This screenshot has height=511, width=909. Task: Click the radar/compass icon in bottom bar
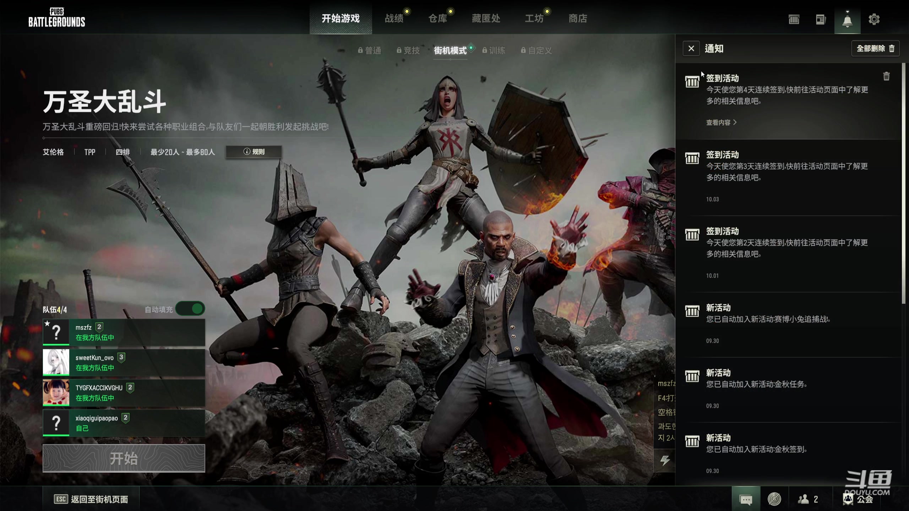pyautogui.click(x=774, y=499)
